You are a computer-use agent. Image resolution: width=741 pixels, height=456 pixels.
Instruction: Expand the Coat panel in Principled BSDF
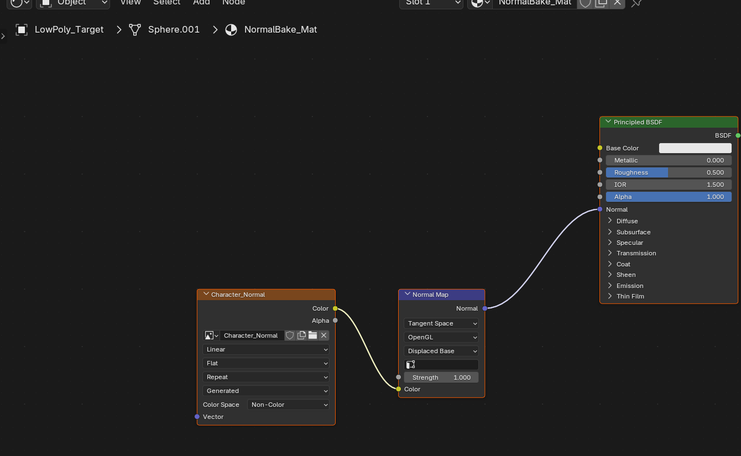point(610,264)
